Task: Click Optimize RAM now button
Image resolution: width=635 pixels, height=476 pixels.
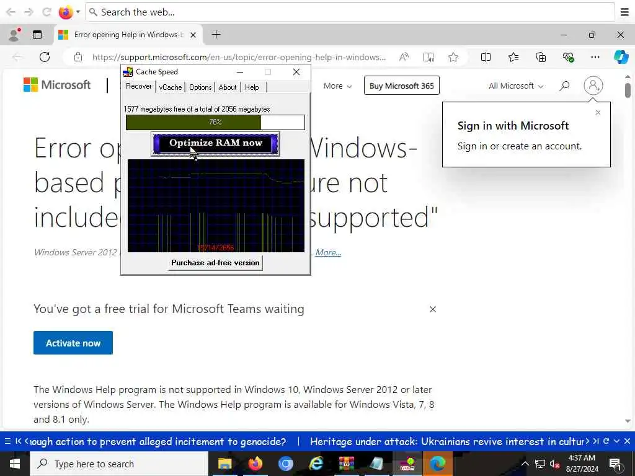Action: click(215, 143)
